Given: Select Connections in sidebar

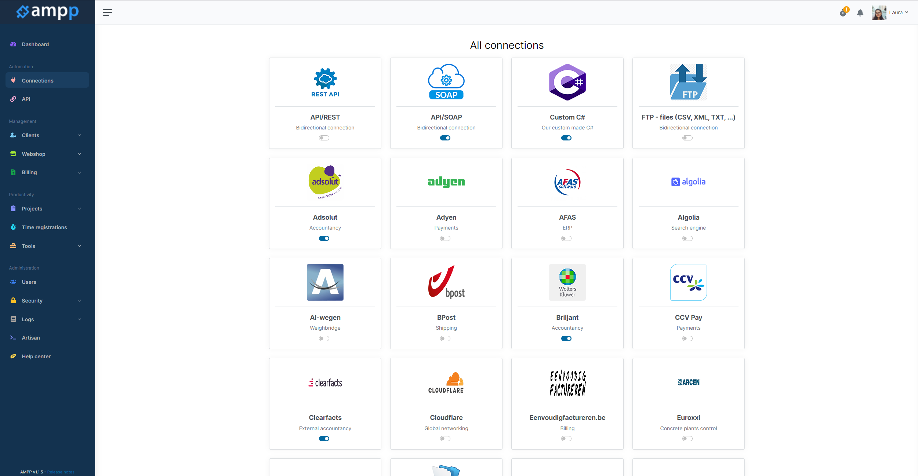Looking at the screenshot, I should (x=47, y=80).
